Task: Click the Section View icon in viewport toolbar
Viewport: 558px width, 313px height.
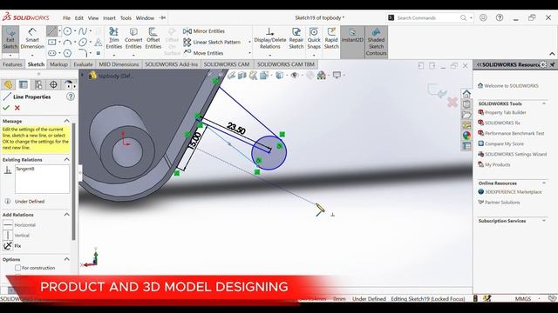Action: [242, 76]
